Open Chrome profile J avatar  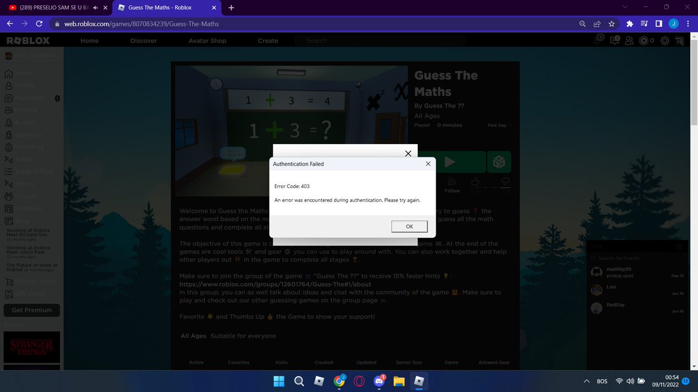pyautogui.click(x=673, y=24)
